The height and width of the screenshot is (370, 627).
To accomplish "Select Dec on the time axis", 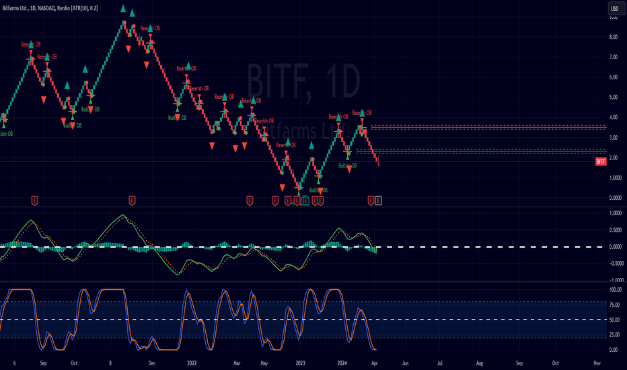I will coord(151,363).
